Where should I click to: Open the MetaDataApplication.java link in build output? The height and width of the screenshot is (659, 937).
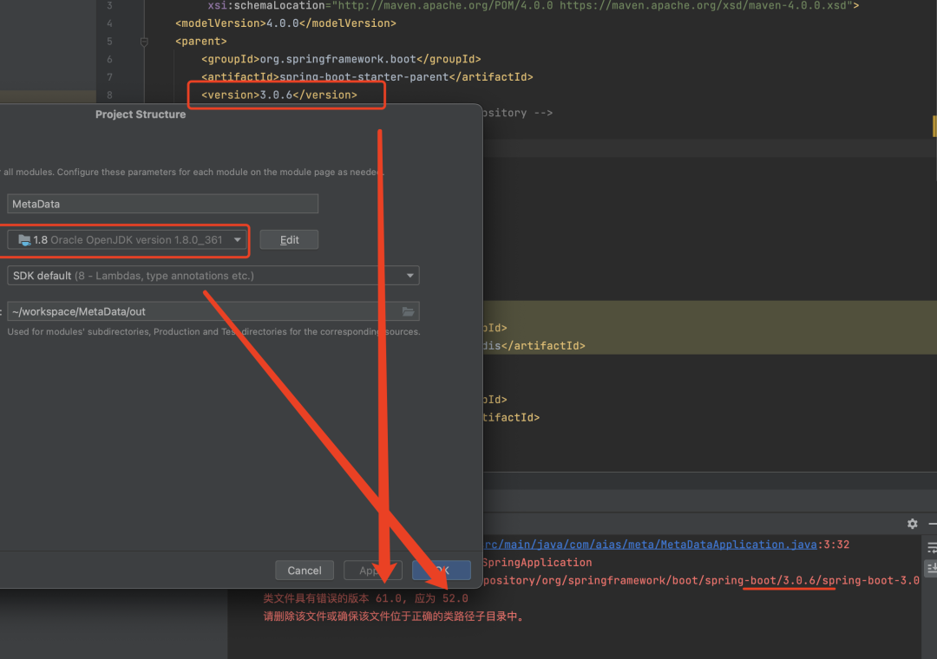tap(650, 545)
